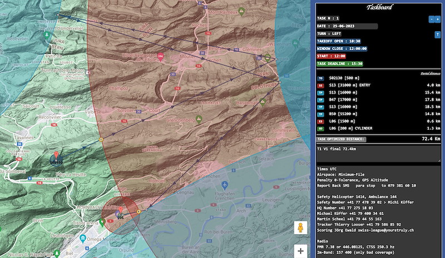445x258 pixels.
Task: Click the Hasenmatt mountain peak icon
Action: (x=262, y=102)
